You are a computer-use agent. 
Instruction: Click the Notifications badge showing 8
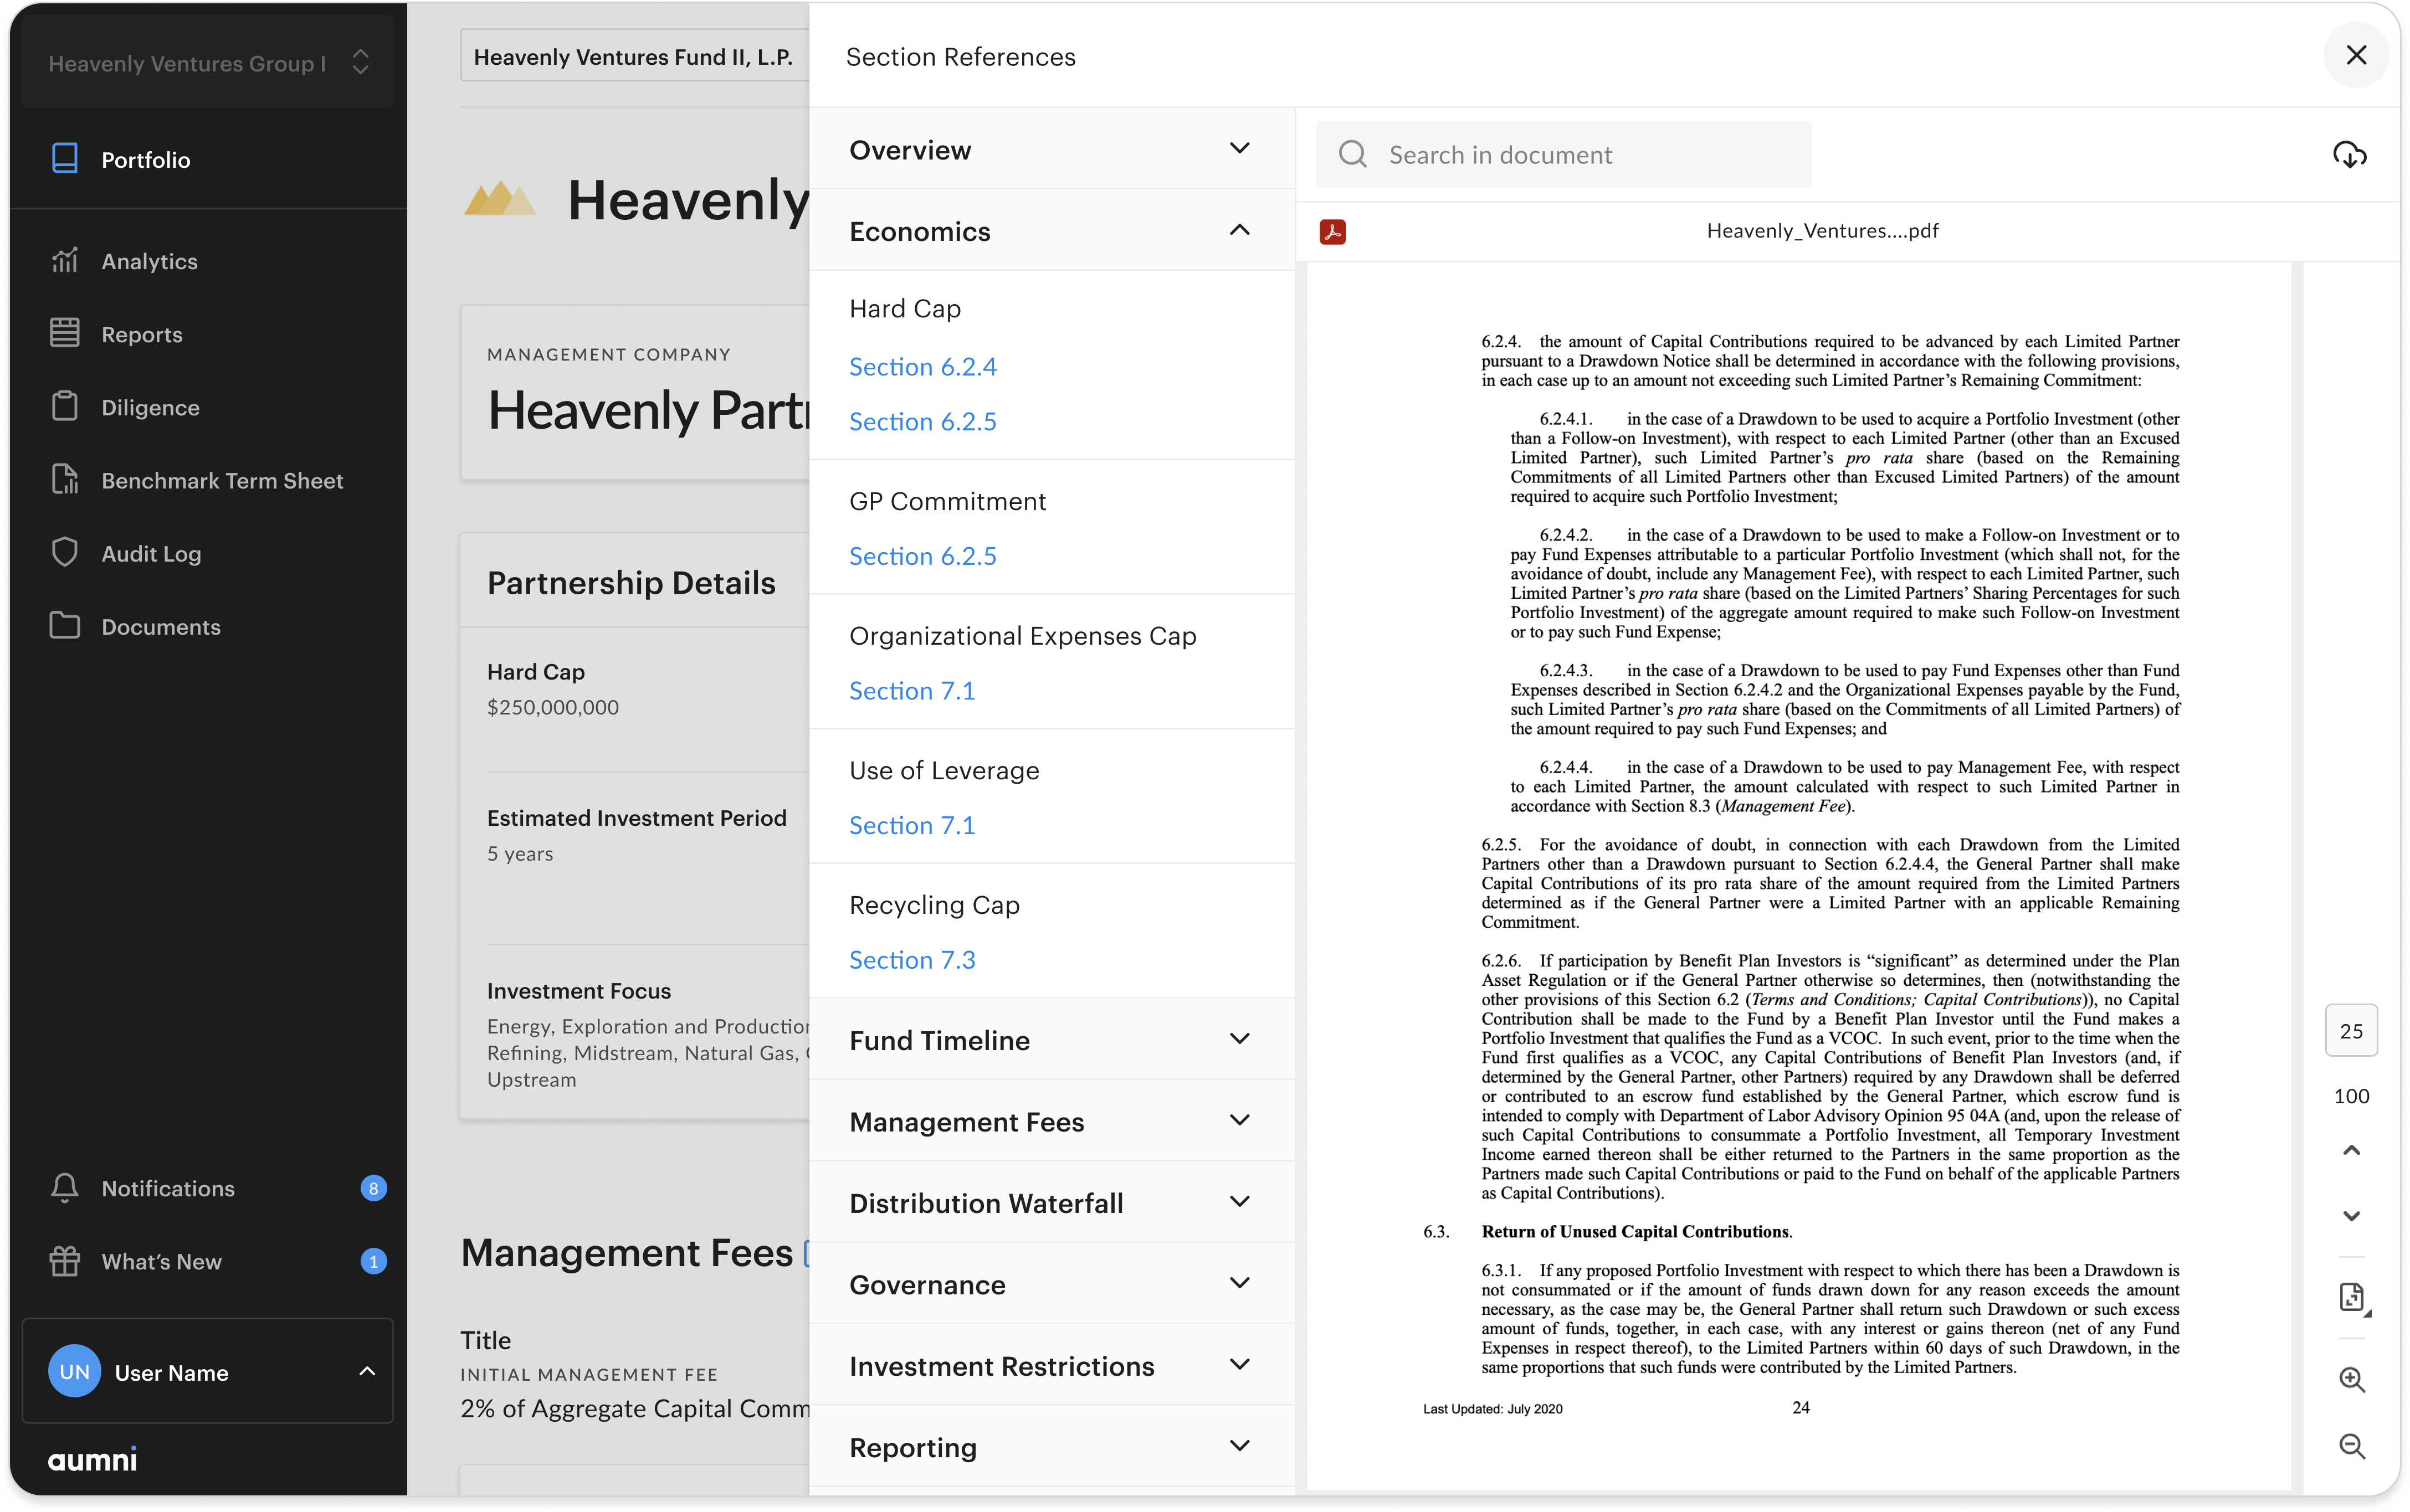[373, 1188]
